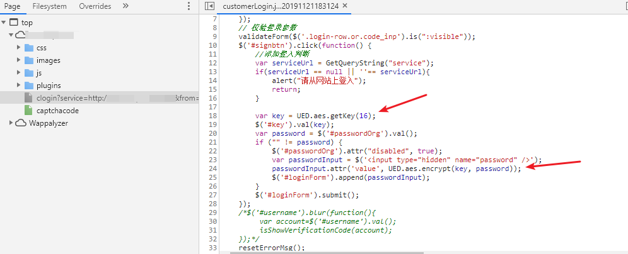Open the clogin?service=http file entry
This screenshot has width=628, height=254.
(100, 98)
